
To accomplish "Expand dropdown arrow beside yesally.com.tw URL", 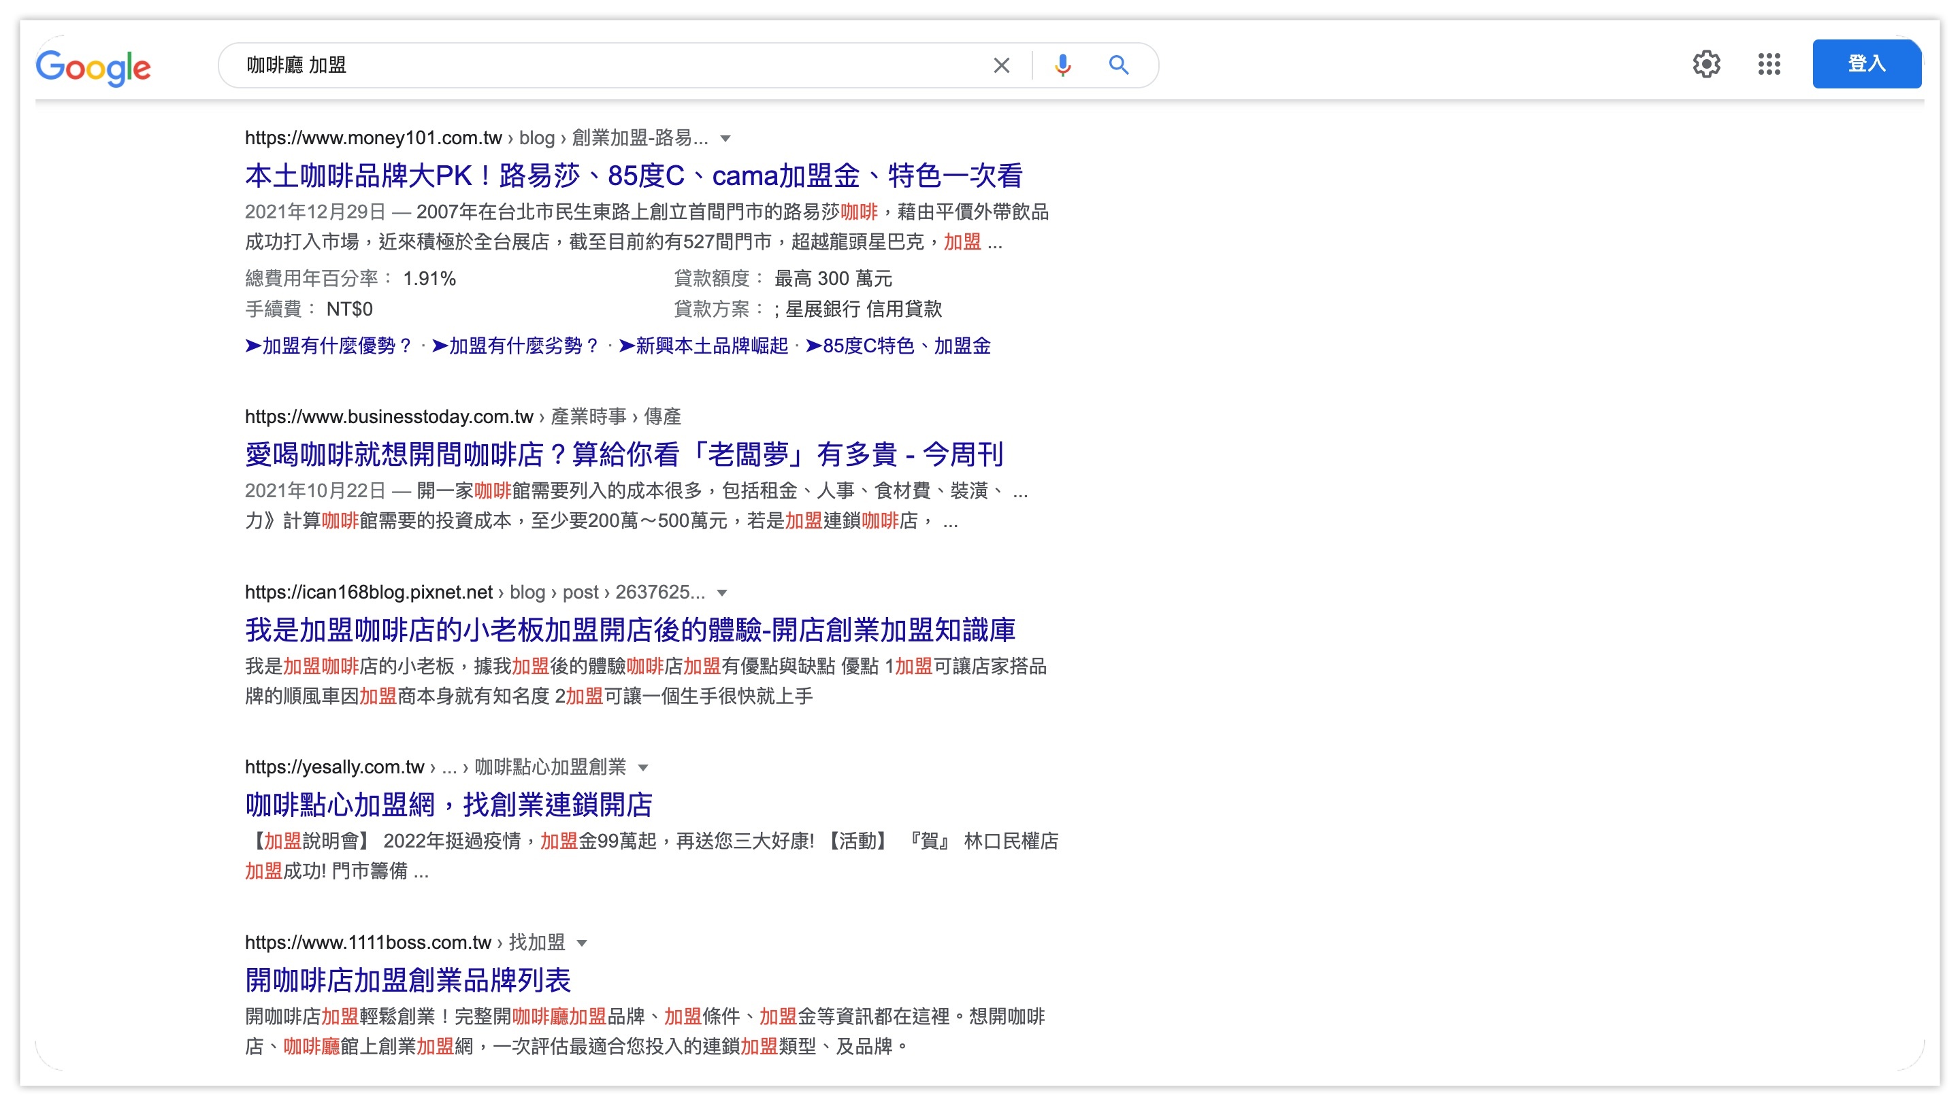I will click(643, 767).
